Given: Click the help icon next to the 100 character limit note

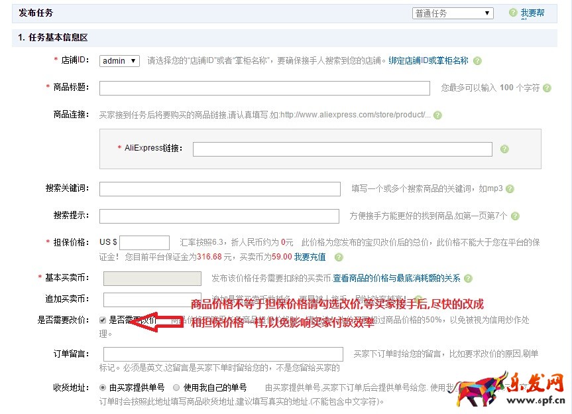Looking at the screenshot, I should pos(547,88).
